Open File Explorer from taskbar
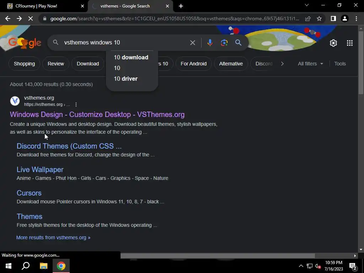 pyautogui.click(x=43, y=266)
